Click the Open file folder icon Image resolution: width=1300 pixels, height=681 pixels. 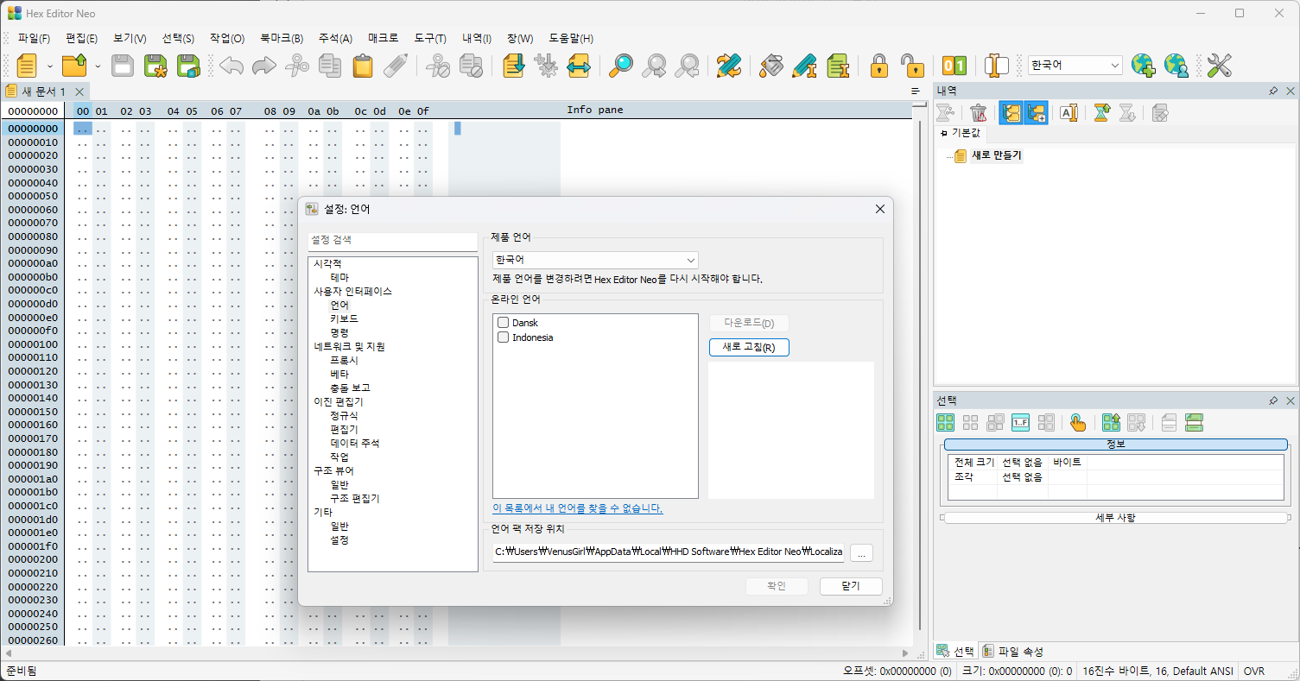[75, 66]
